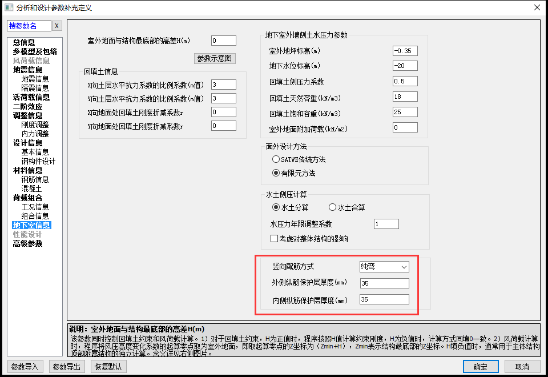Select 性能设计 in the sidebar
The image size is (548, 377).
[27, 234]
